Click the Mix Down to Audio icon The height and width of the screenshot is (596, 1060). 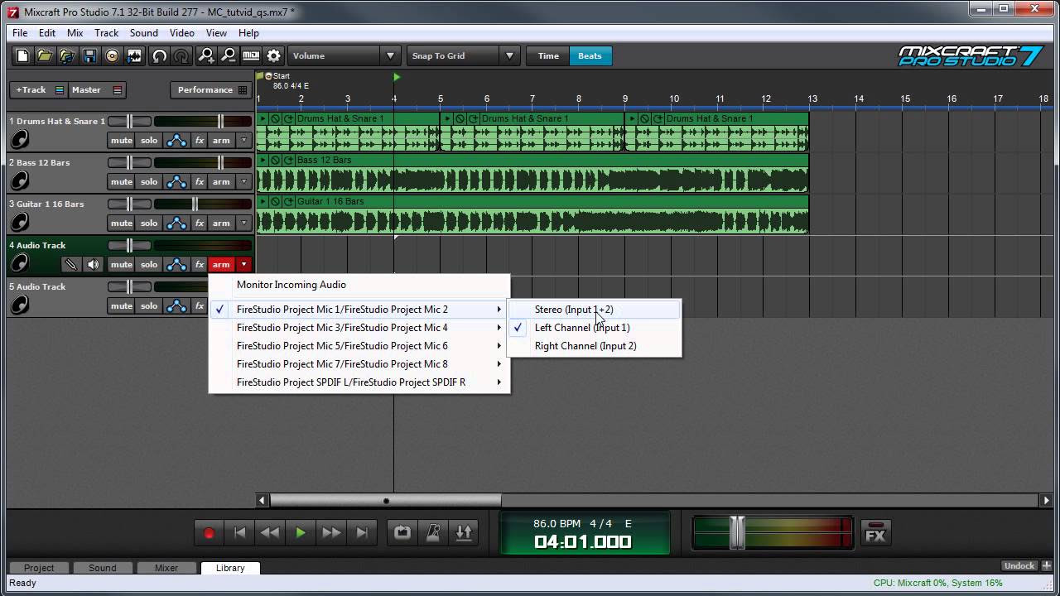tap(133, 55)
